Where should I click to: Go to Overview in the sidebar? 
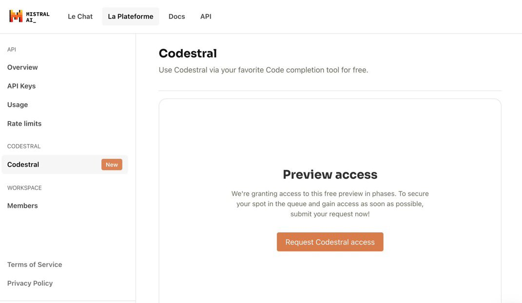(x=22, y=67)
